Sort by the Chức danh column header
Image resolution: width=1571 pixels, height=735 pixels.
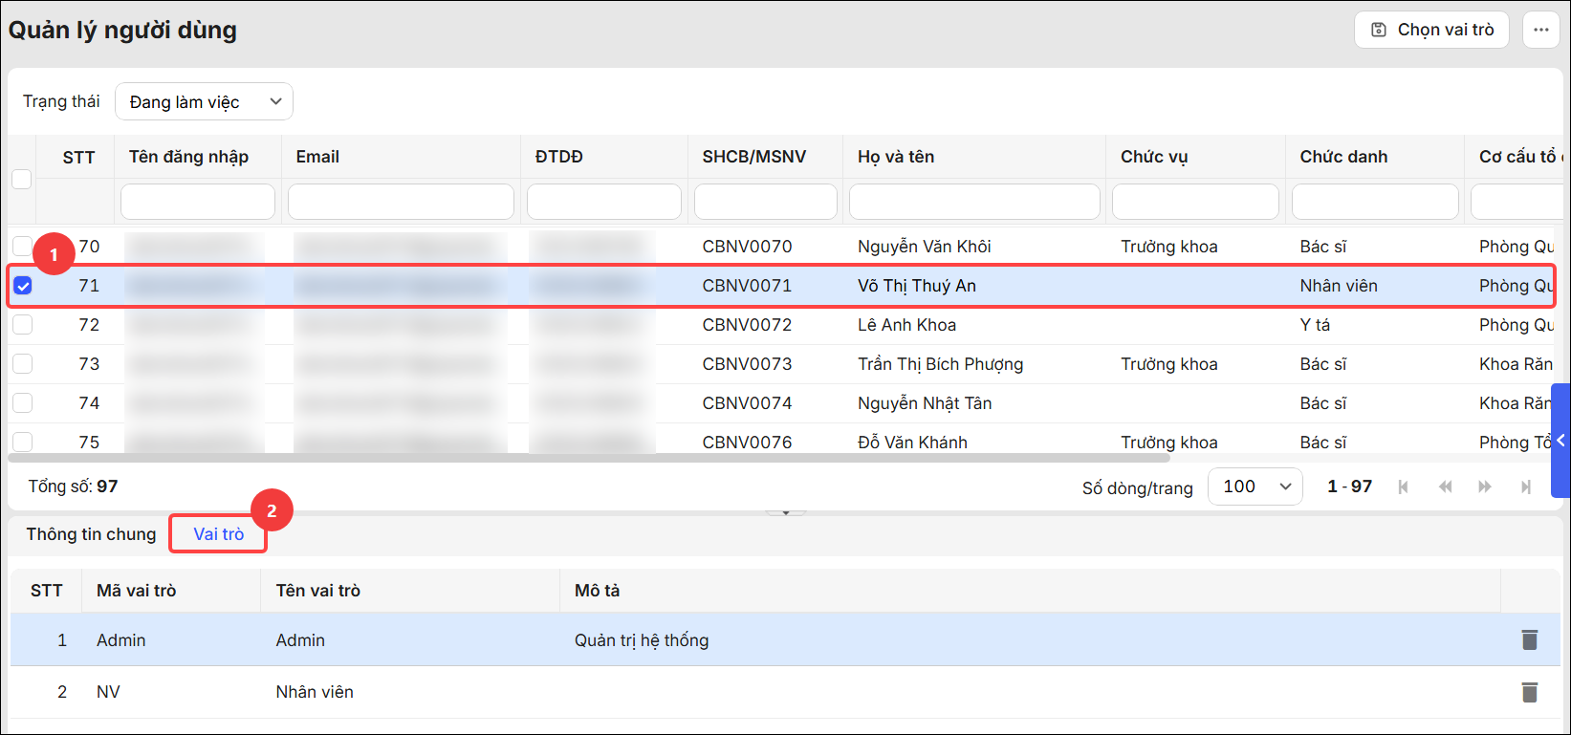[1343, 157]
